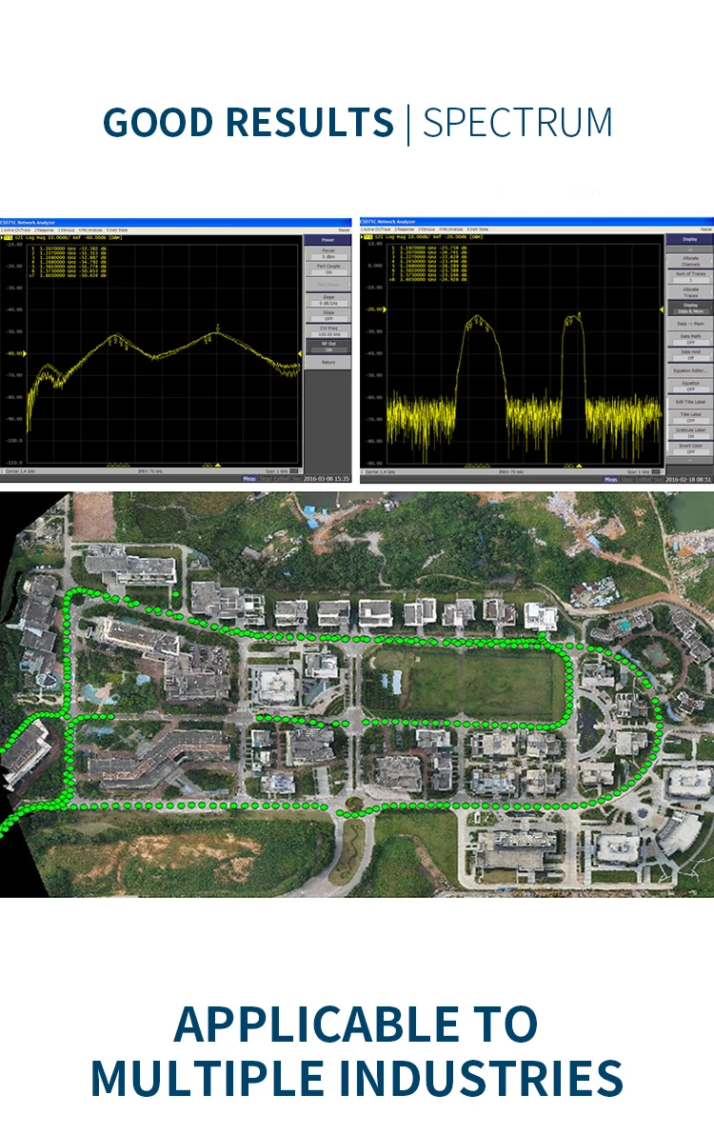Click the campus aerial map image
The image size is (714, 1135).
(357, 695)
